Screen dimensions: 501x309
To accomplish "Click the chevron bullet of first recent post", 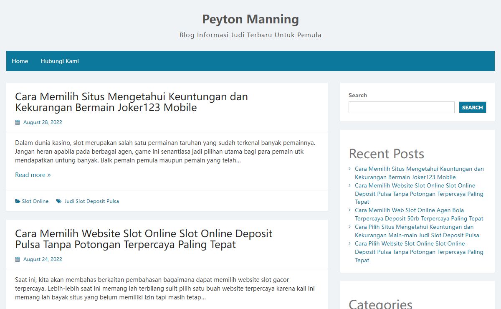I will [x=350, y=169].
